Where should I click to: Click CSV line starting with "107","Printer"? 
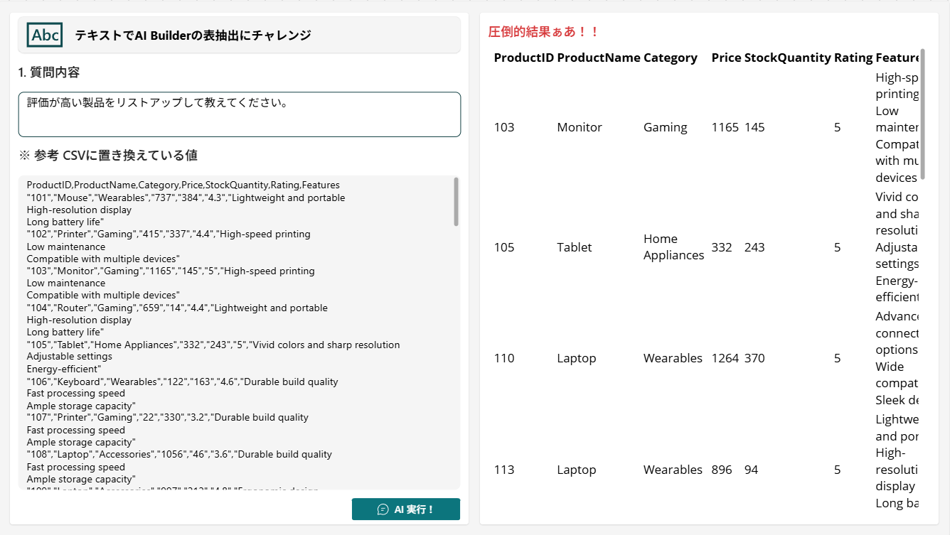[x=168, y=417]
